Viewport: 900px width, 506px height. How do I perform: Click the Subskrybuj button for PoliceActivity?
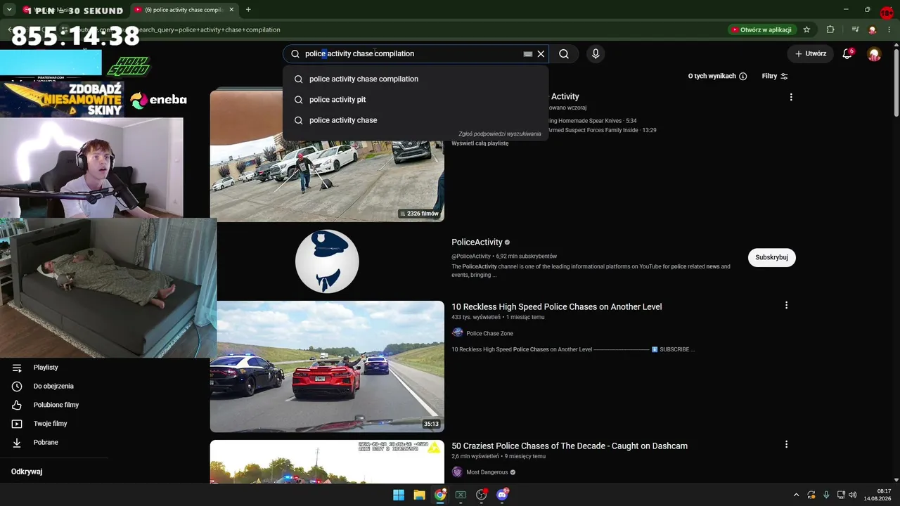pos(771,257)
